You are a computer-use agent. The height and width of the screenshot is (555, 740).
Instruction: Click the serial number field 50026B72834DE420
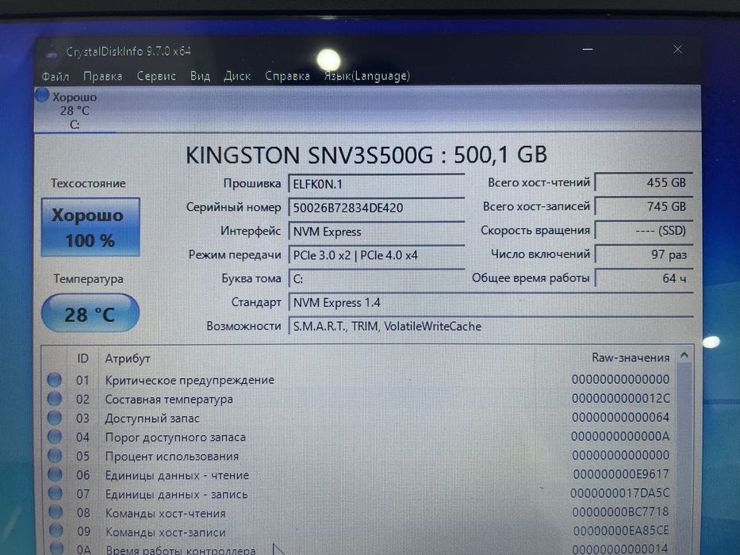point(376,208)
